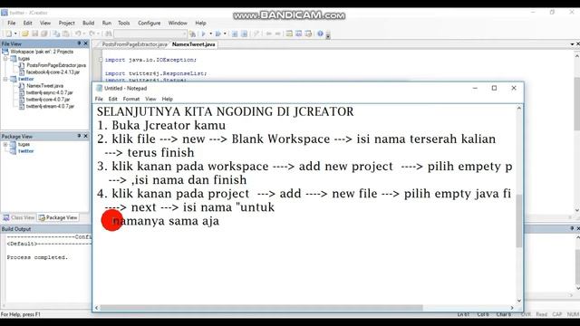
Task: Click the pin icon on Package View panel
Action: point(79,137)
